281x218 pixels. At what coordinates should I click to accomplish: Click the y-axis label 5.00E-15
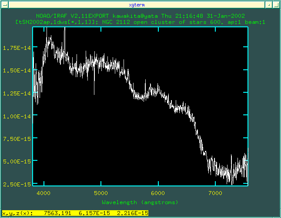click(x=17, y=162)
